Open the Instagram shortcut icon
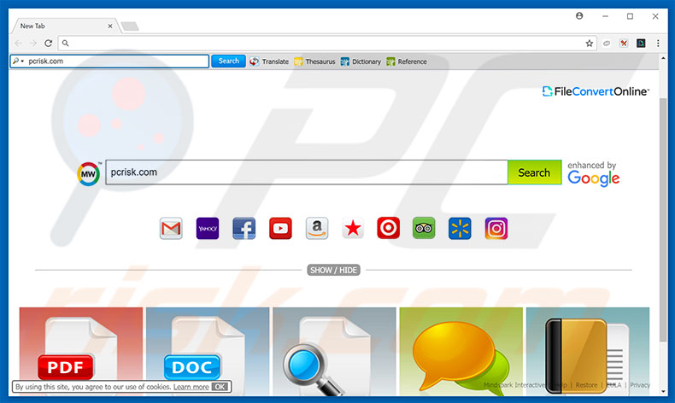675x403 pixels. coord(496,228)
